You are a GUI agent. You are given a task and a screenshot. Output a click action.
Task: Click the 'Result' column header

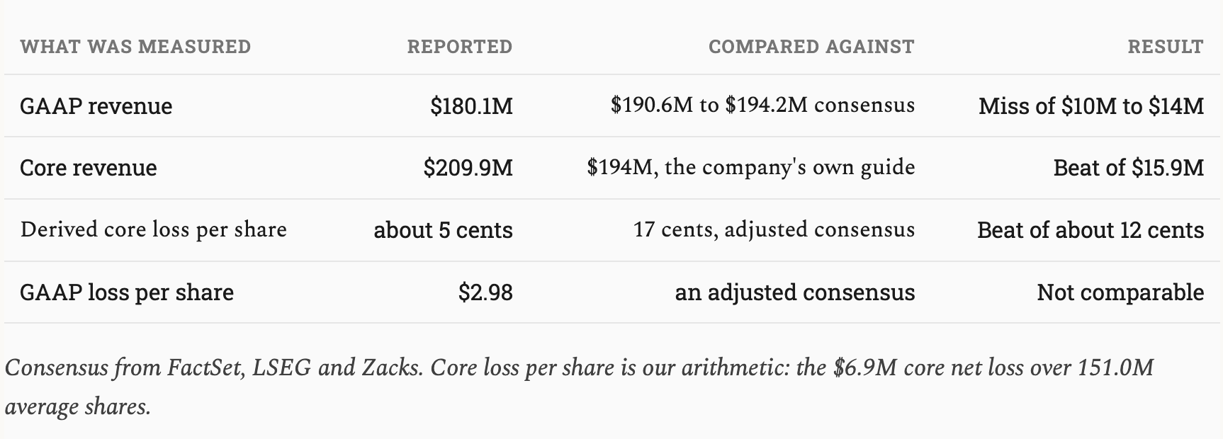(1166, 47)
